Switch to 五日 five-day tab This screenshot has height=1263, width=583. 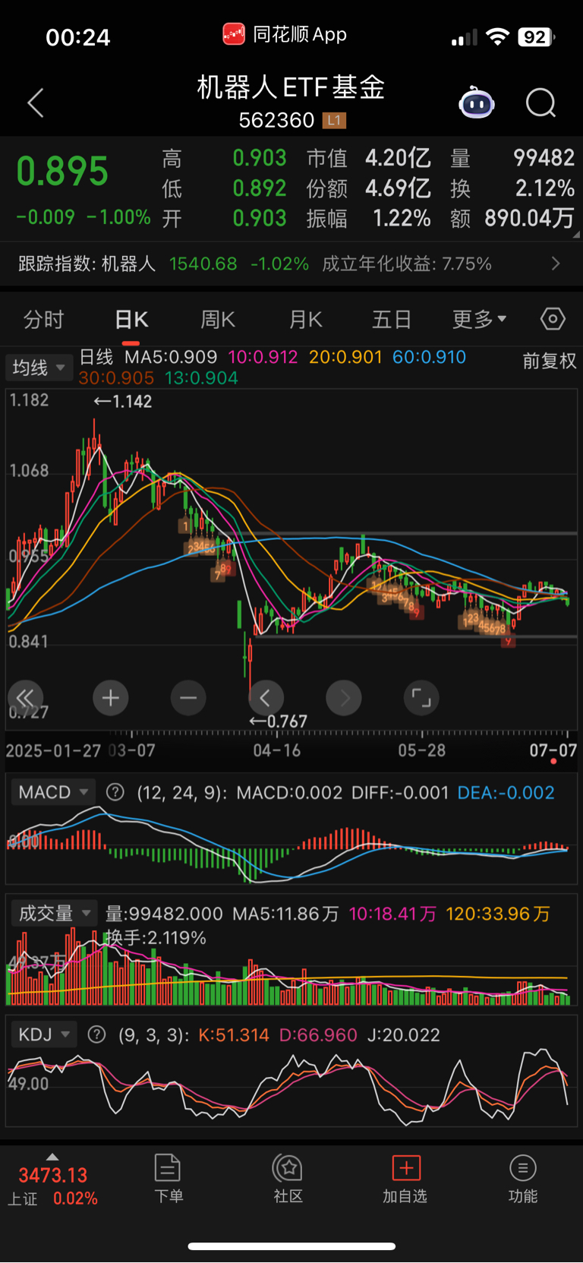pos(392,319)
